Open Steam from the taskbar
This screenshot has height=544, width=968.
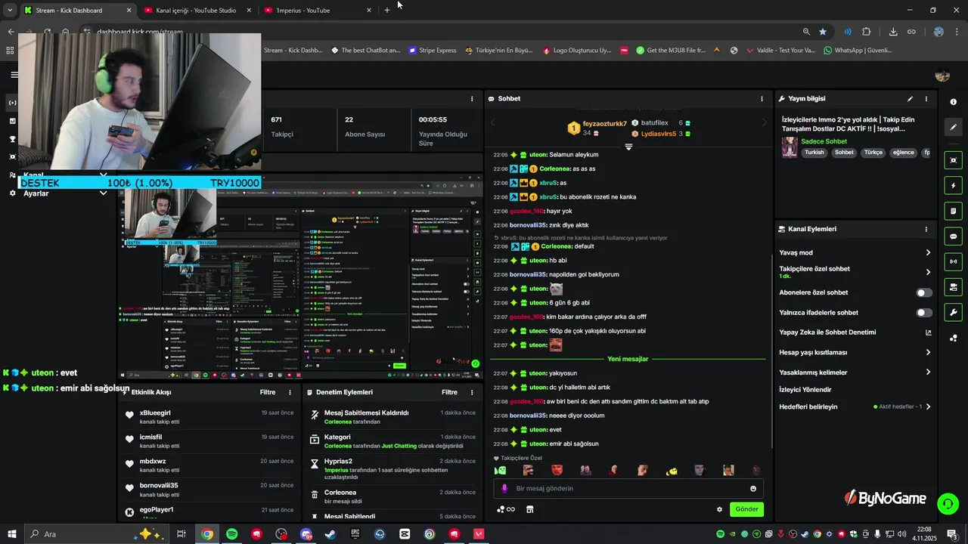click(x=330, y=534)
